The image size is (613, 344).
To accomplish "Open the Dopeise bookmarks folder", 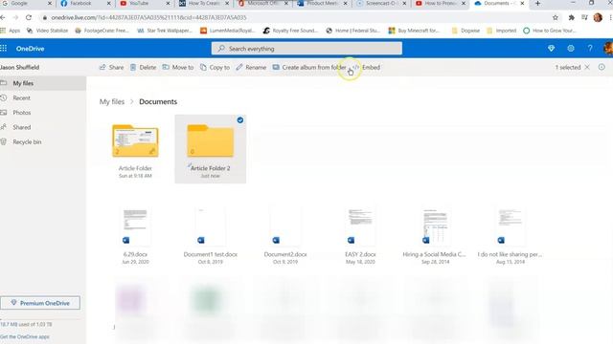I will (x=465, y=31).
